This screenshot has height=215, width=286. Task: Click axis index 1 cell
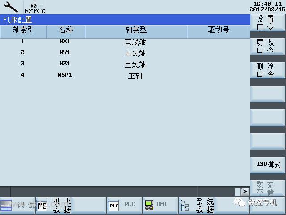23,41
